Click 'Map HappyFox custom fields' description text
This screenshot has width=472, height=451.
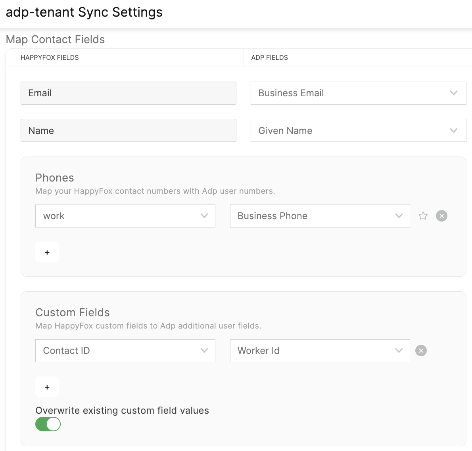148,326
